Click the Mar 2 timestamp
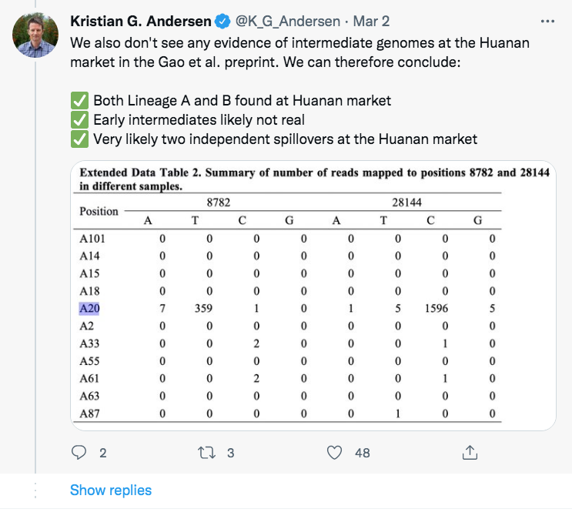The height and width of the screenshot is (519, 572). point(371,21)
